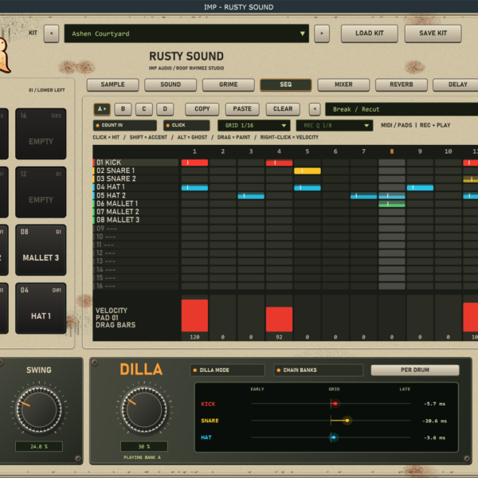Open Ashen Courtyard kit dropdown
Viewport: 478px width, 478px height.
coord(186,33)
